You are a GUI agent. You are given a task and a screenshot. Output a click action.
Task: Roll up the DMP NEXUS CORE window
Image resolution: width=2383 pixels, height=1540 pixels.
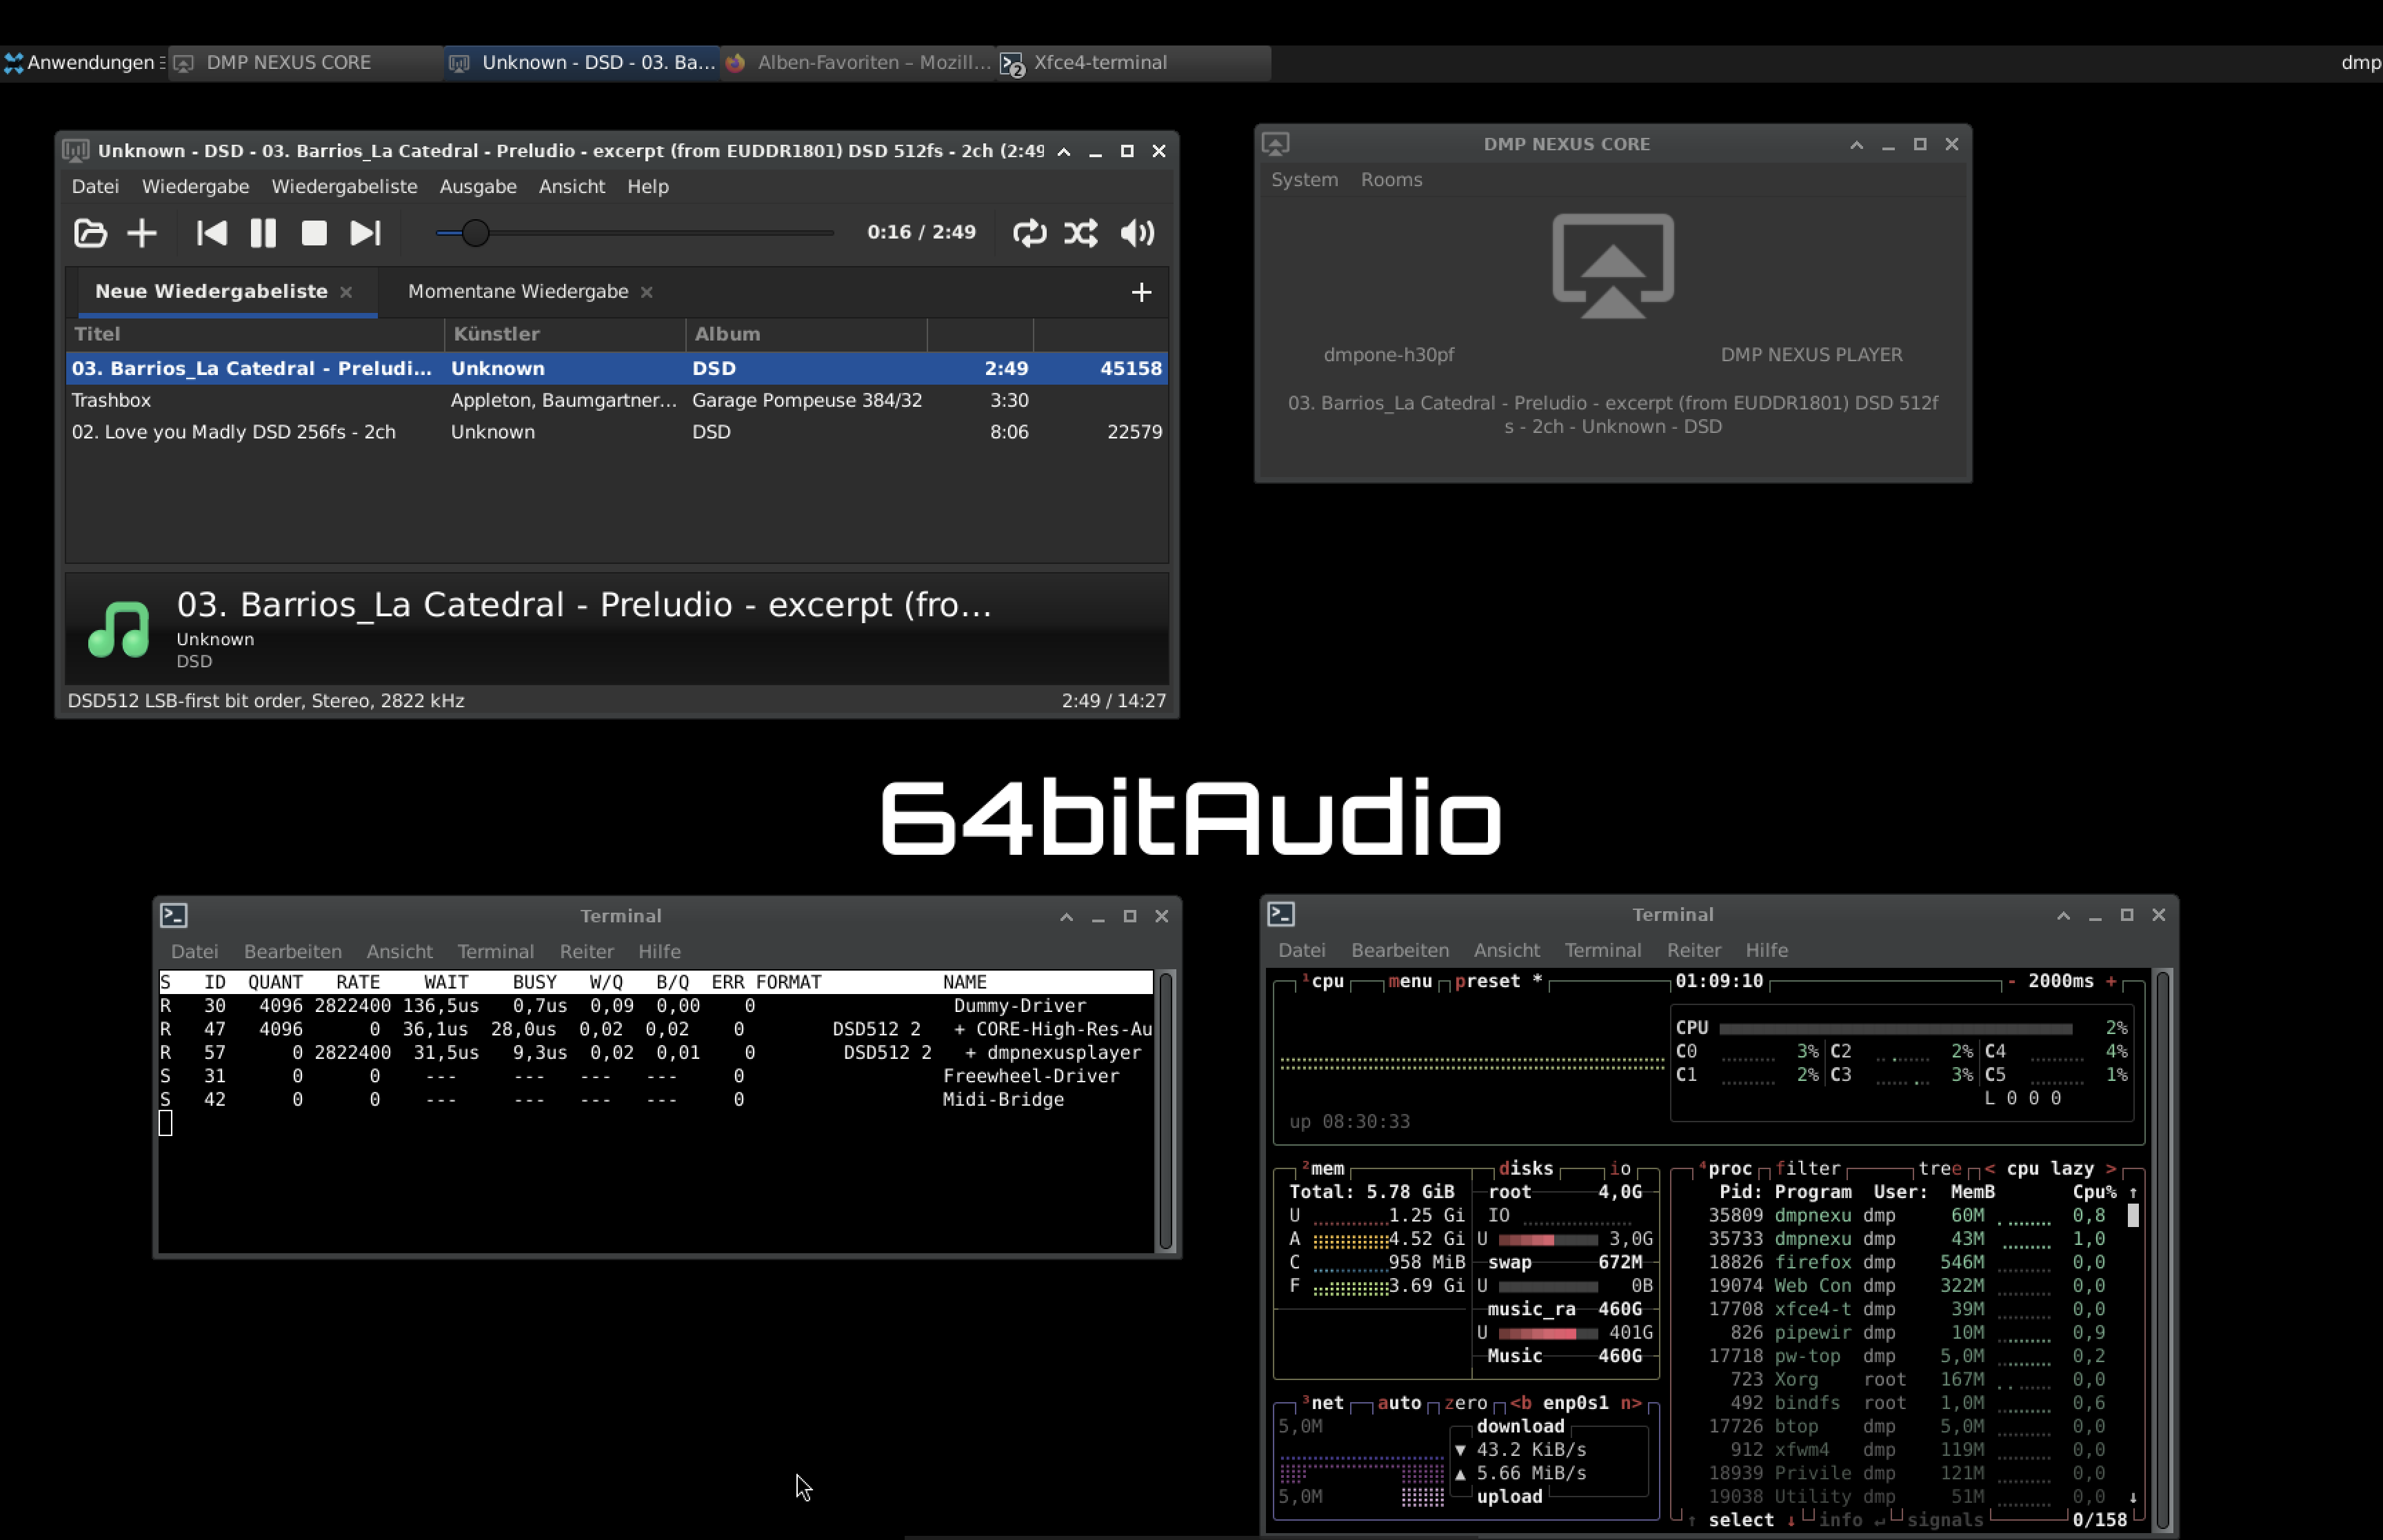tap(1856, 144)
